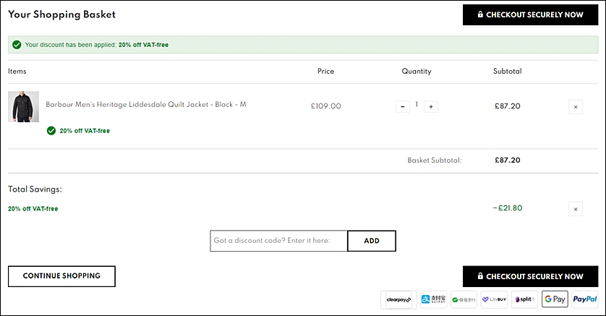
Task: Click Basket Subtotal amount £87.20
Action: click(x=508, y=160)
